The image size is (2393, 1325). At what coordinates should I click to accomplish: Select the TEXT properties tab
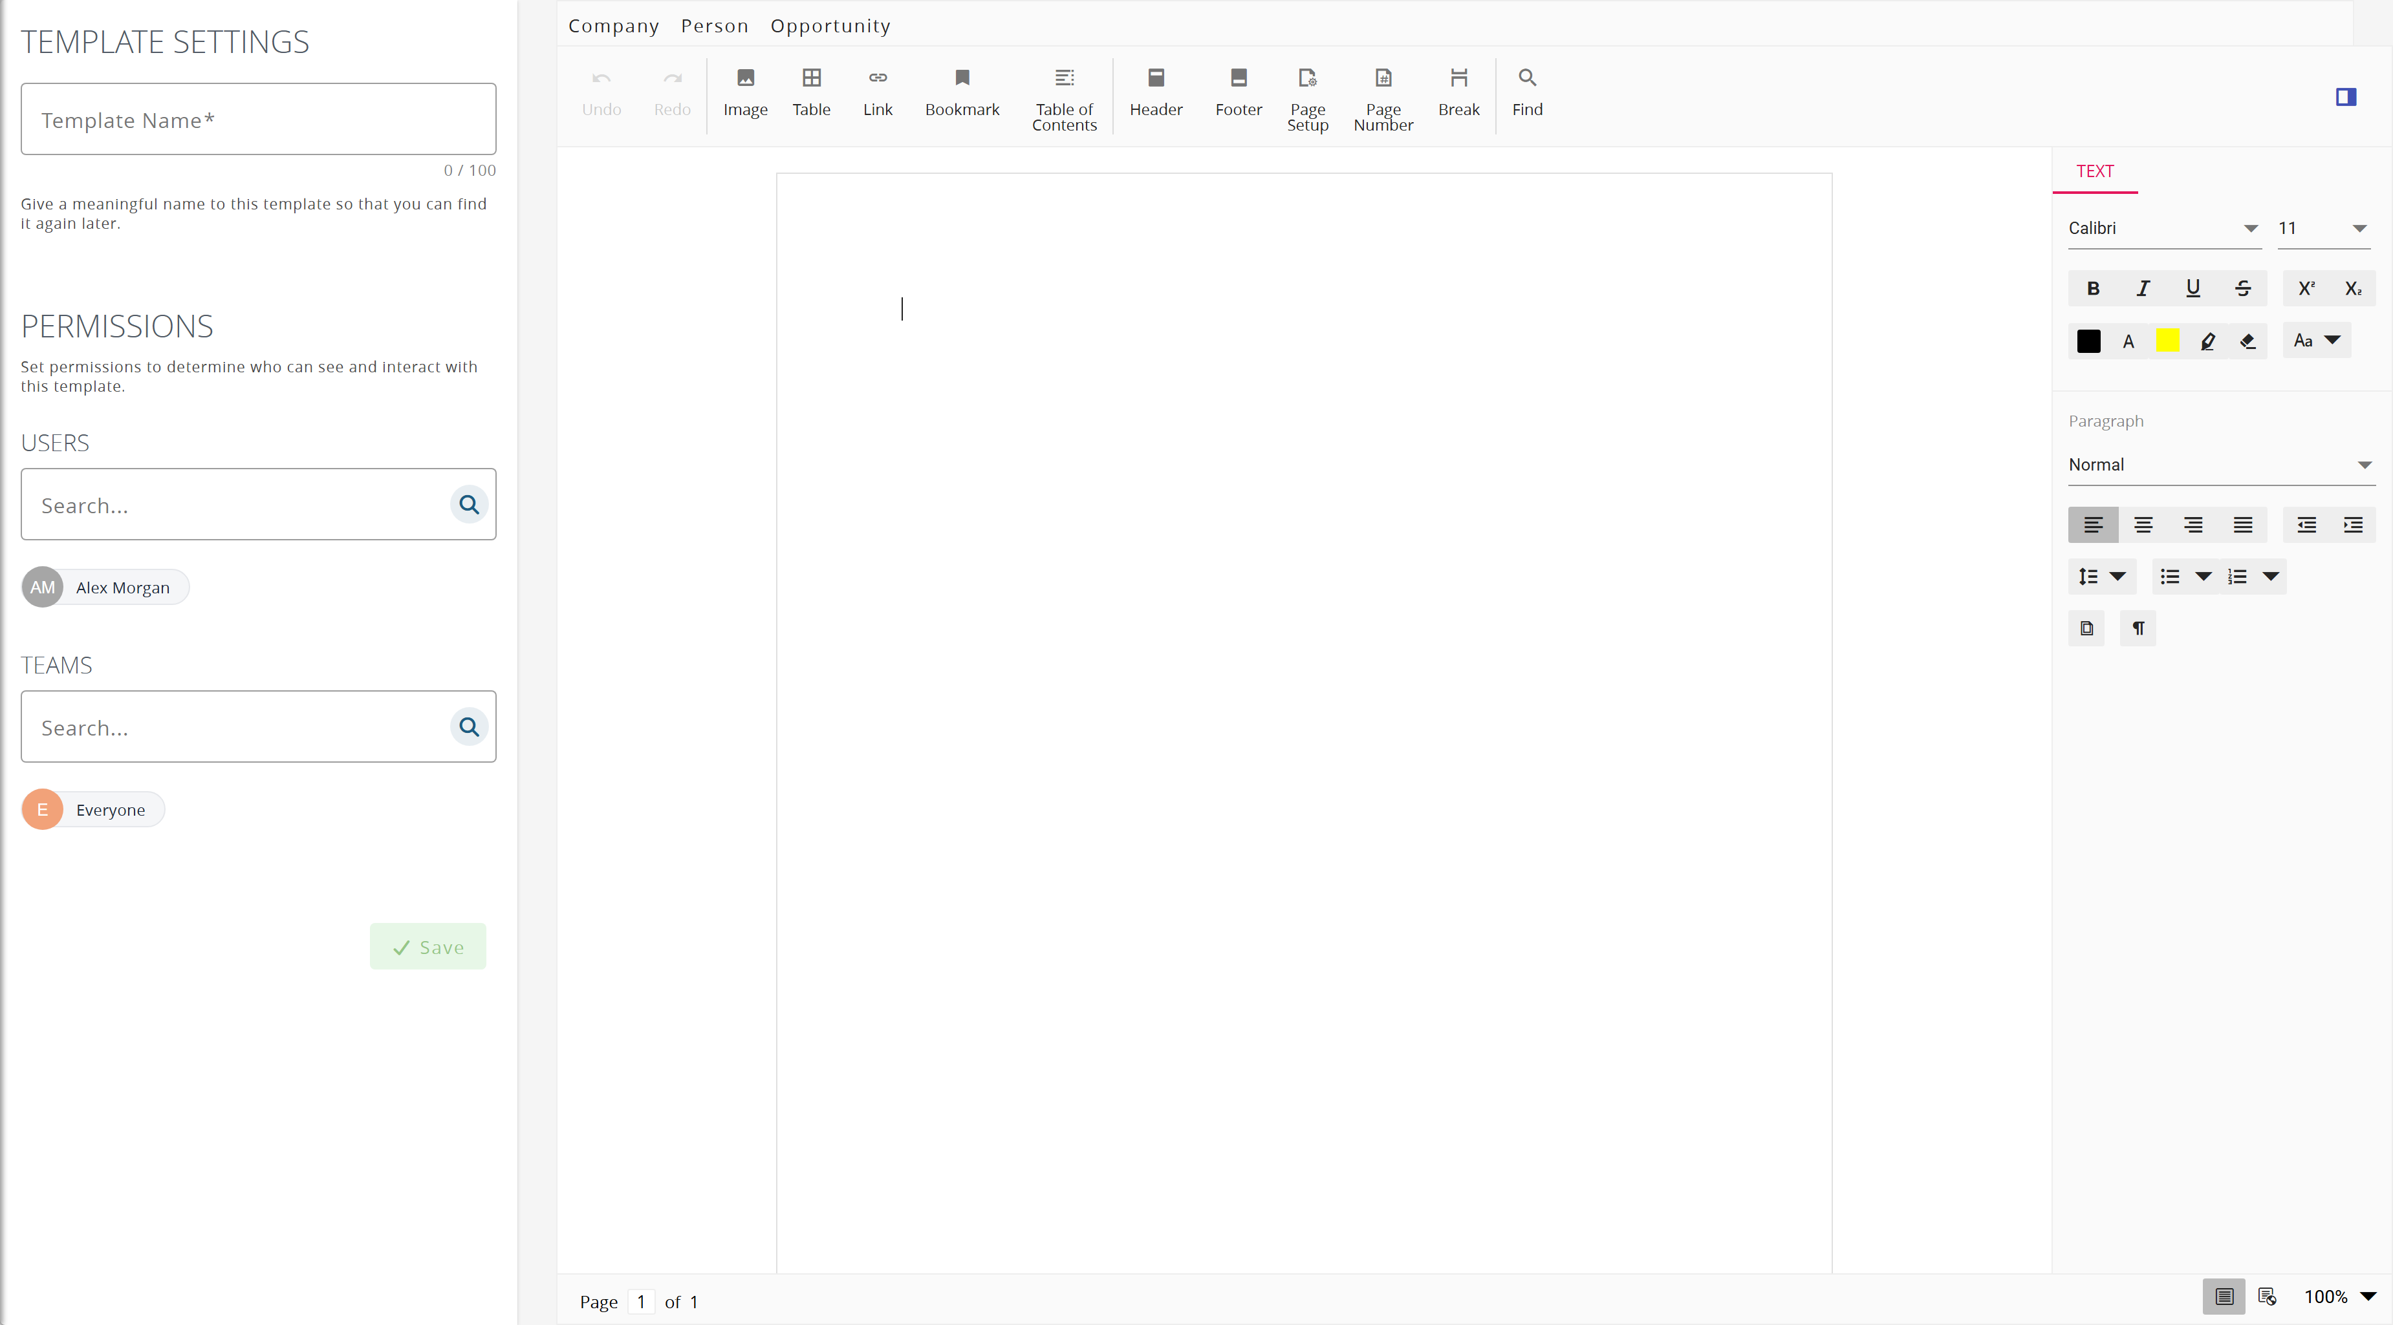2094,171
